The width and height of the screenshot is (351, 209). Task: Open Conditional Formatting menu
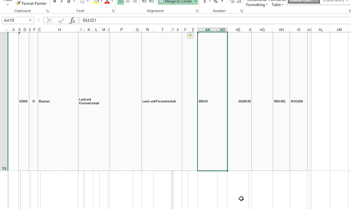(x=256, y=3)
